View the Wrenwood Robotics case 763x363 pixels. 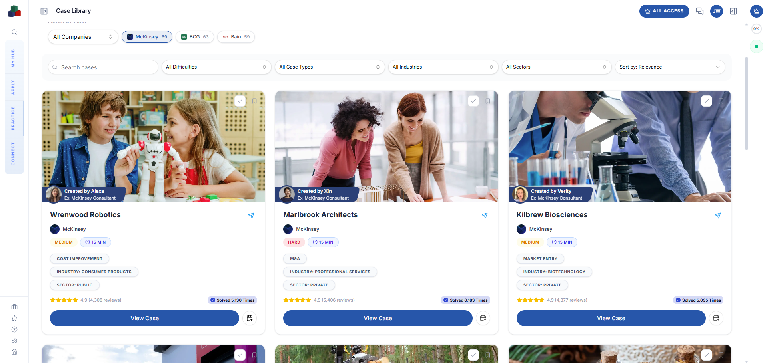coord(144,318)
